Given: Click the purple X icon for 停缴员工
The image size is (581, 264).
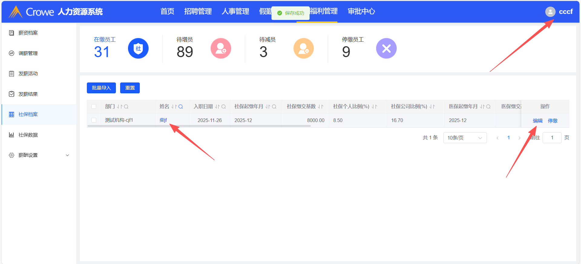Looking at the screenshot, I should click(386, 48).
